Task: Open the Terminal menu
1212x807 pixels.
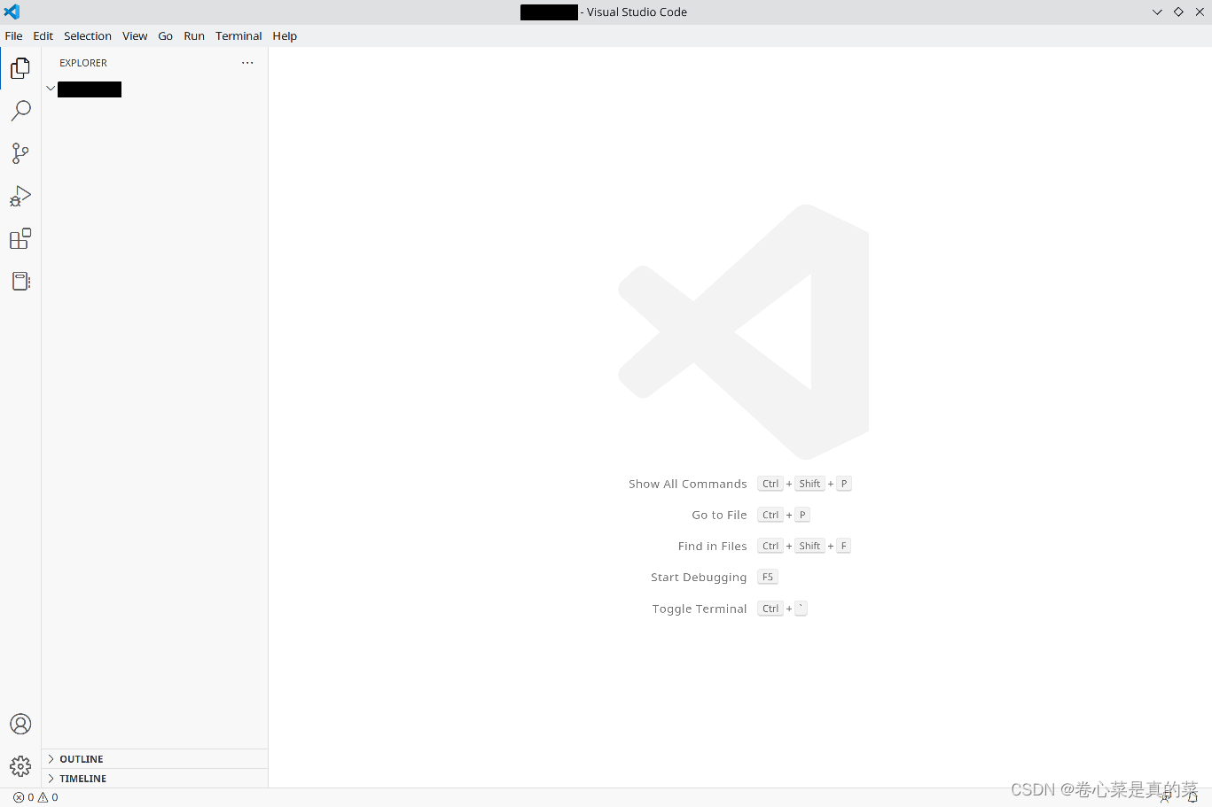Action: pyautogui.click(x=238, y=36)
